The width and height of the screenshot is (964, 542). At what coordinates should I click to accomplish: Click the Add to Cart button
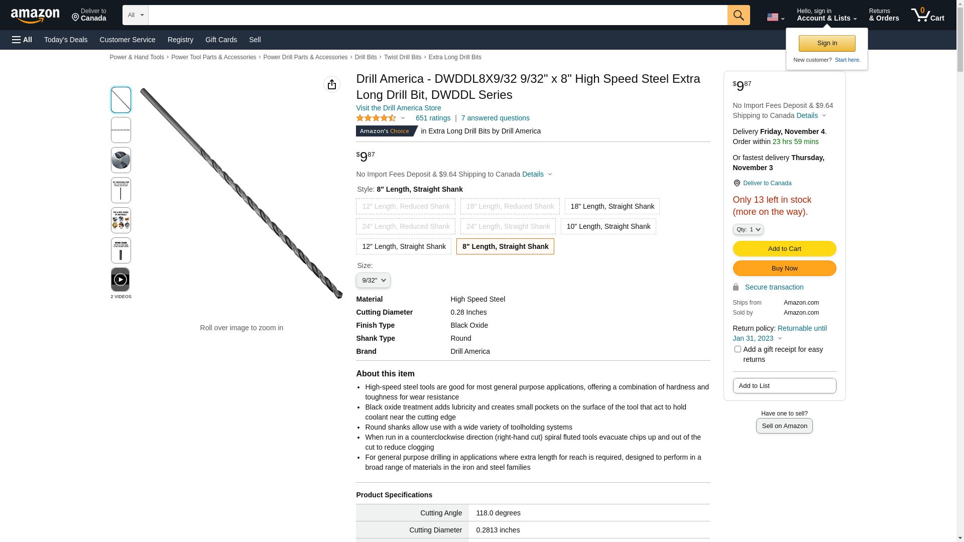point(784,249)
